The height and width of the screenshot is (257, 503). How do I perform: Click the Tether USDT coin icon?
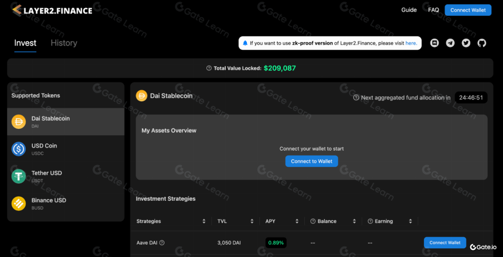pyautogui.click(x=19, y=176)
